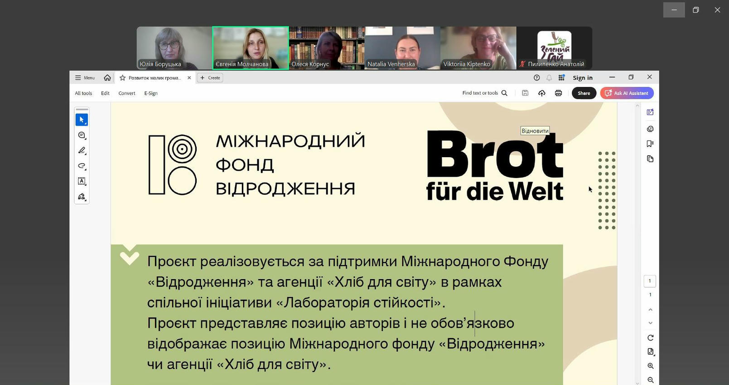Click the zoom in magnifier icon

coord(650,366)
